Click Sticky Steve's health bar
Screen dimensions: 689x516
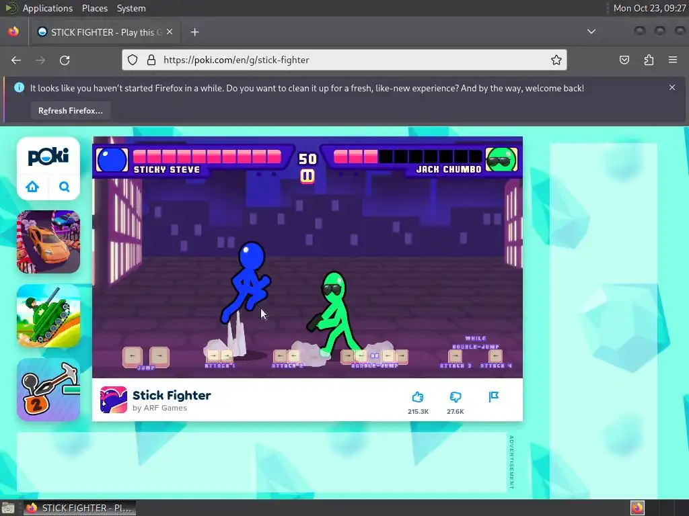click(x=207, y=157)
